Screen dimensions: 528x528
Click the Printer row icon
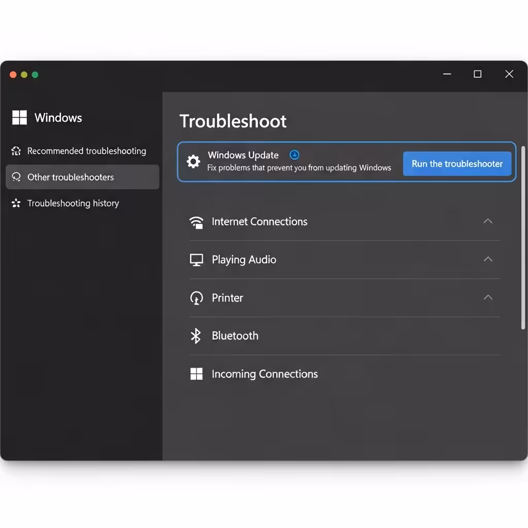point(196,298)
